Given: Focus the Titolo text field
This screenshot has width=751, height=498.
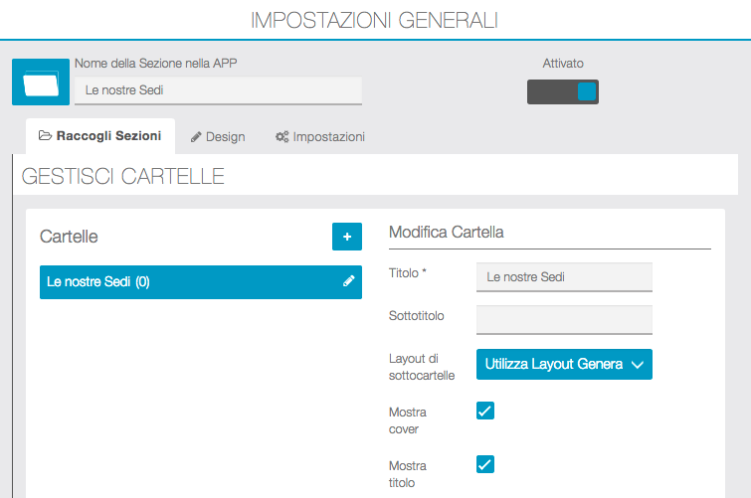Looking at the screenshot, I should point(564,276).
